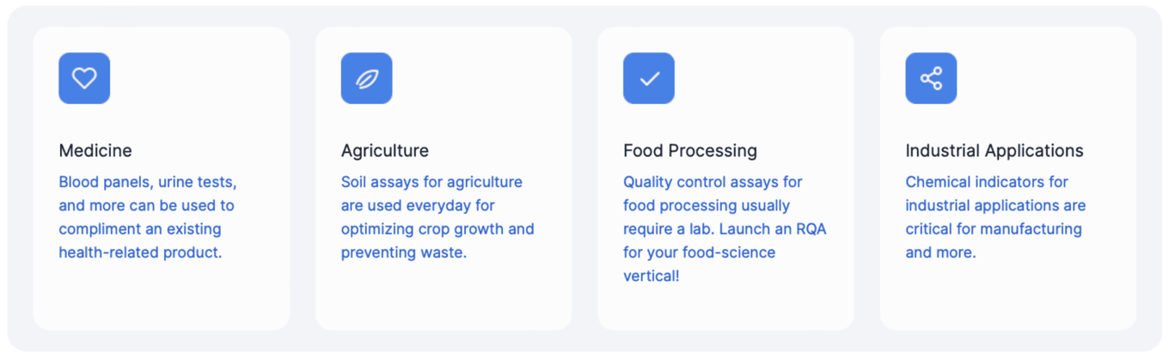Select the Medicine heading
Screen dimensions: 1169x359
click(95, 150)
